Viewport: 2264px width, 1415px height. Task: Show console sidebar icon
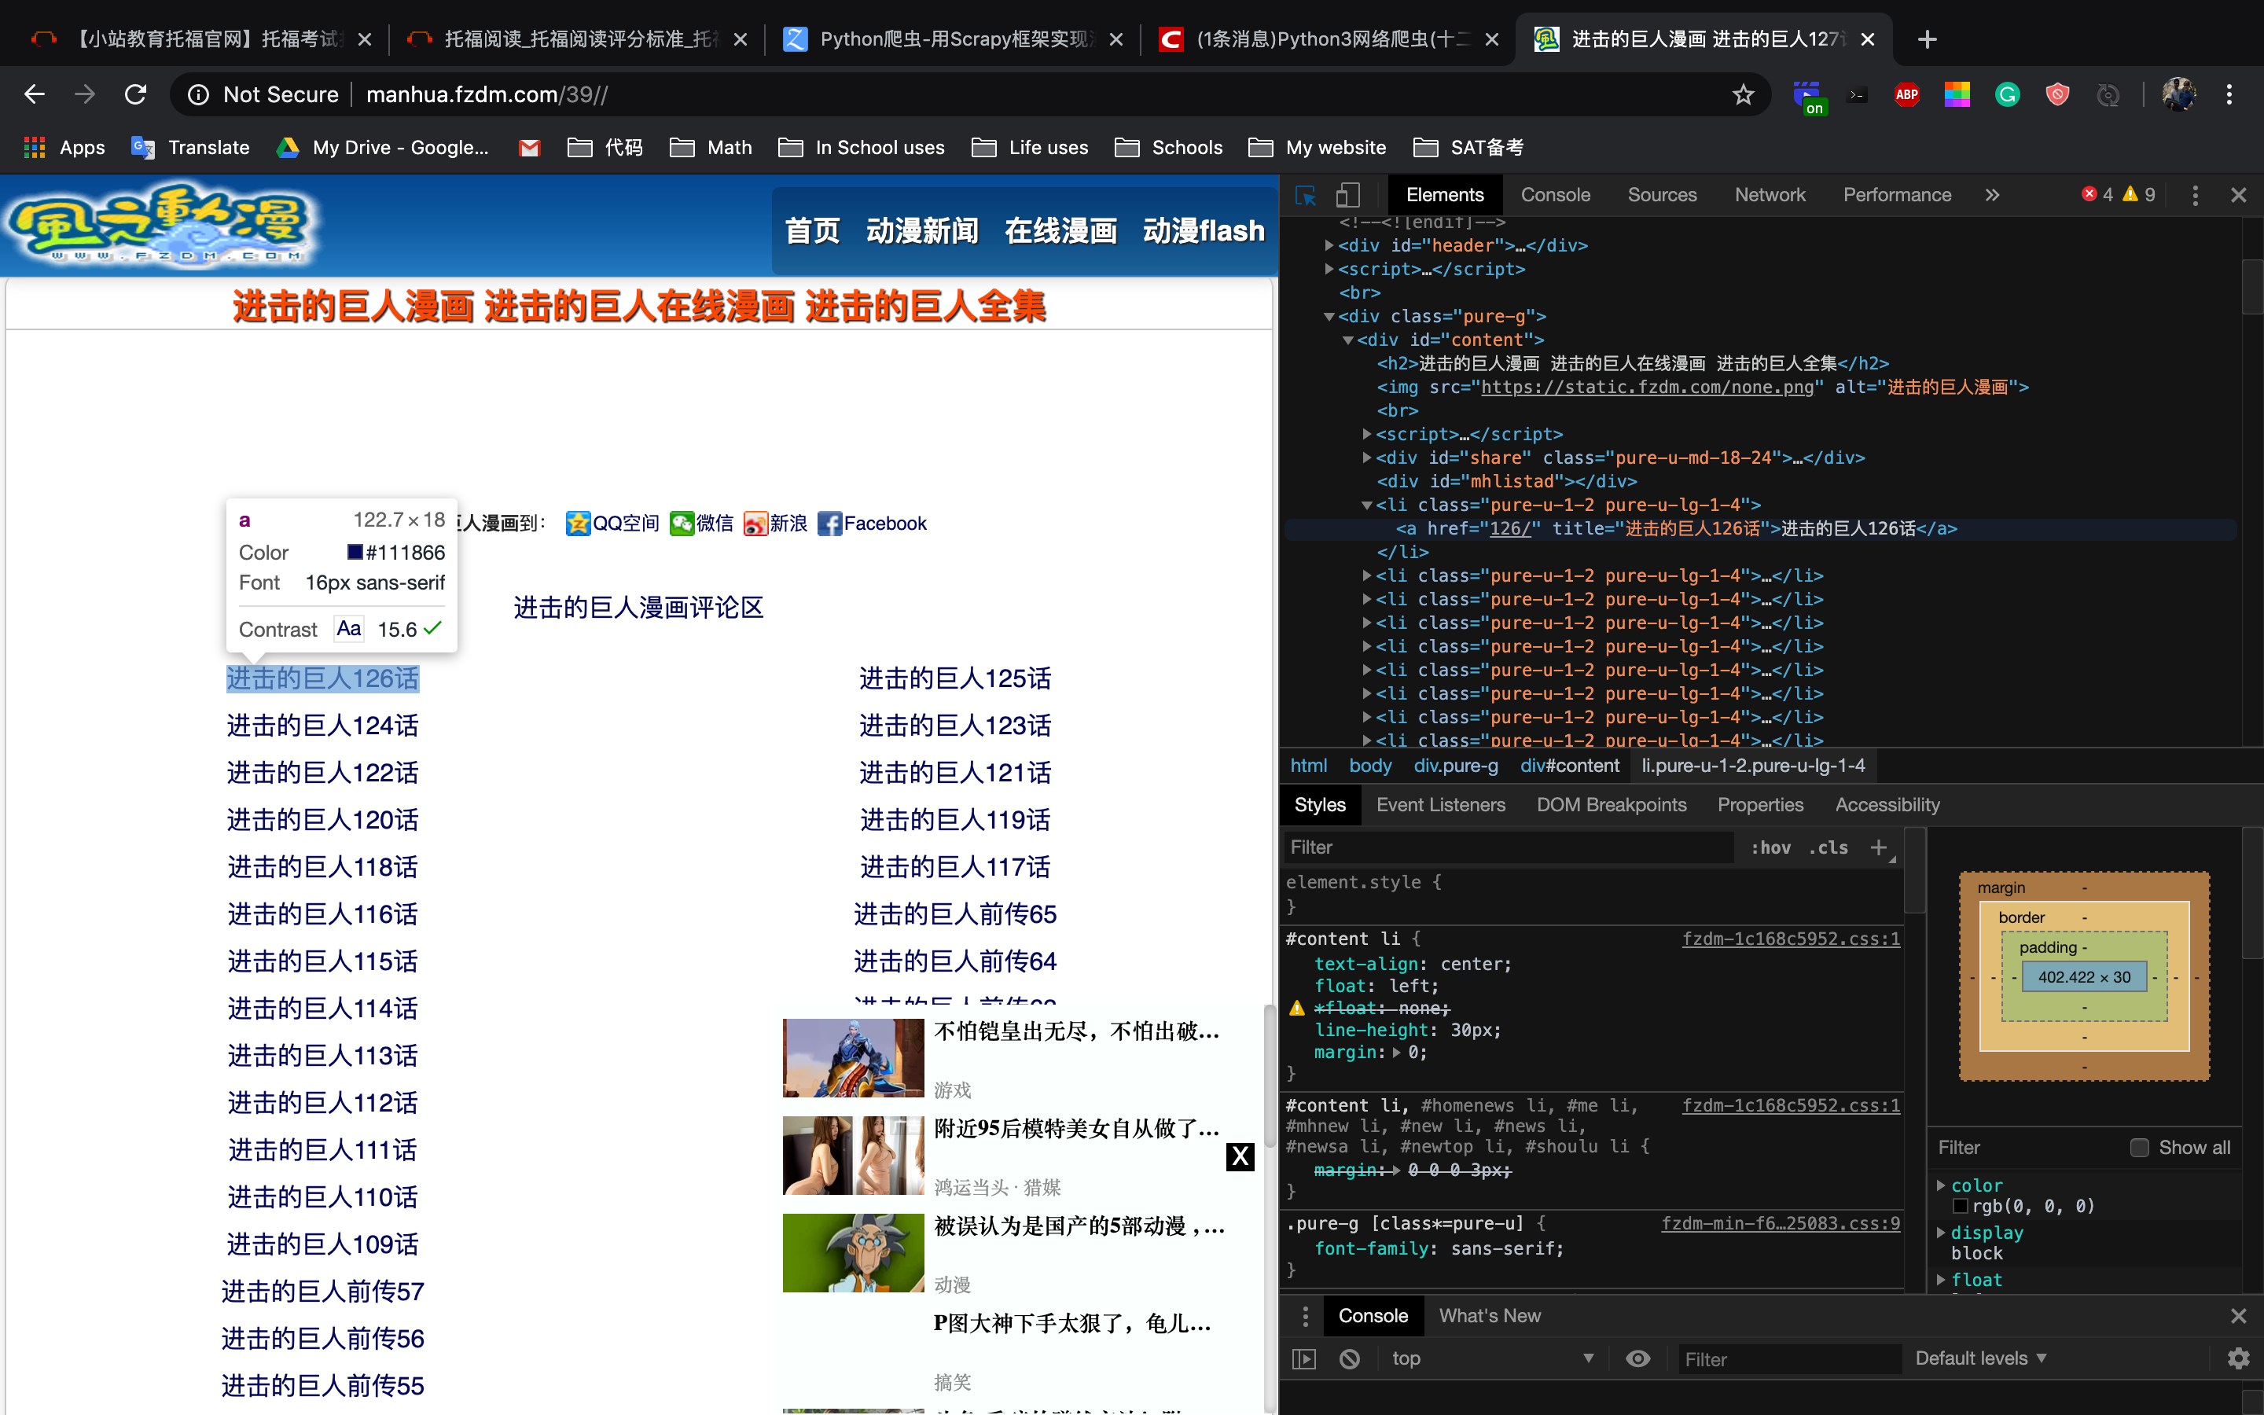pos(1304,1359)
